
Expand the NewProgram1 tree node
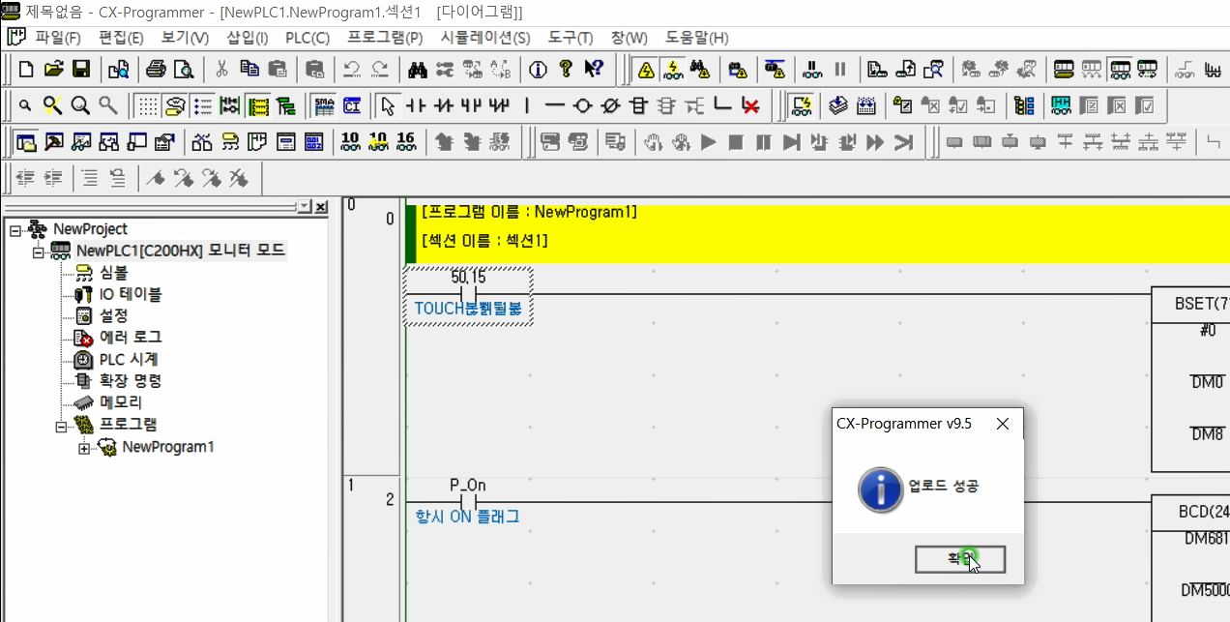pyautogui.click(x=83, y=447)
